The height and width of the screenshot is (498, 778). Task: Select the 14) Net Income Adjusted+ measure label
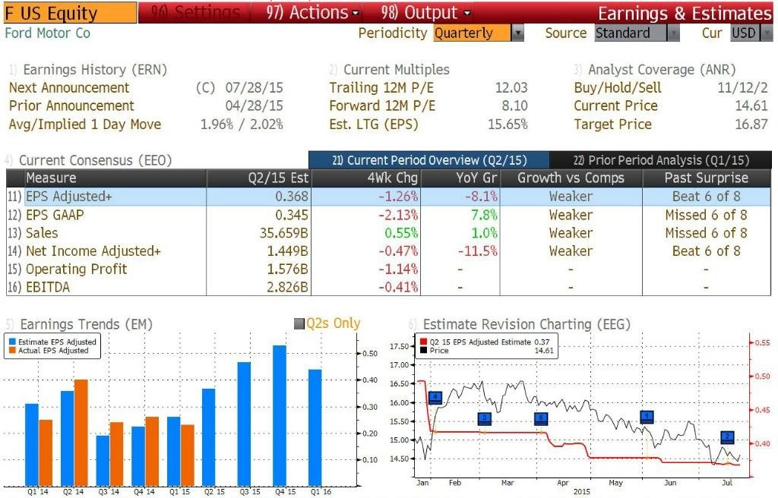pos(93,251)
